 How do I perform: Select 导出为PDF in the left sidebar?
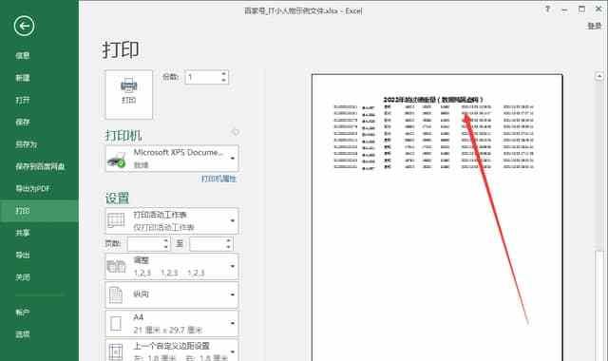(32, 189)
